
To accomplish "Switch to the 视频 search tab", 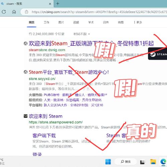I will point(76,22).
